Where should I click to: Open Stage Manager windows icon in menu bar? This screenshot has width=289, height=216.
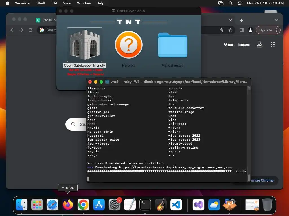click(221, 3)
